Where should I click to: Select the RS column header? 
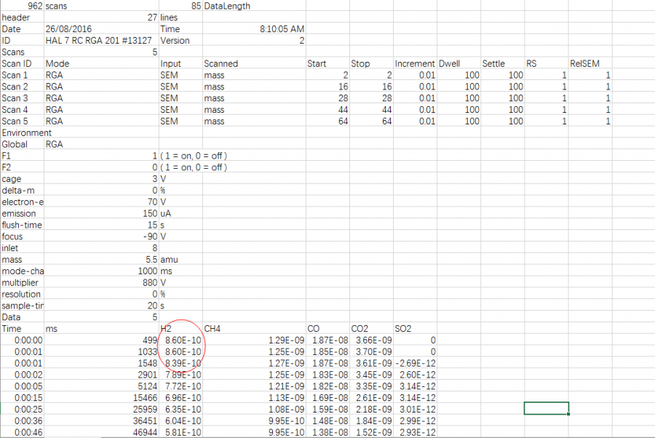[x=547, y=63]
